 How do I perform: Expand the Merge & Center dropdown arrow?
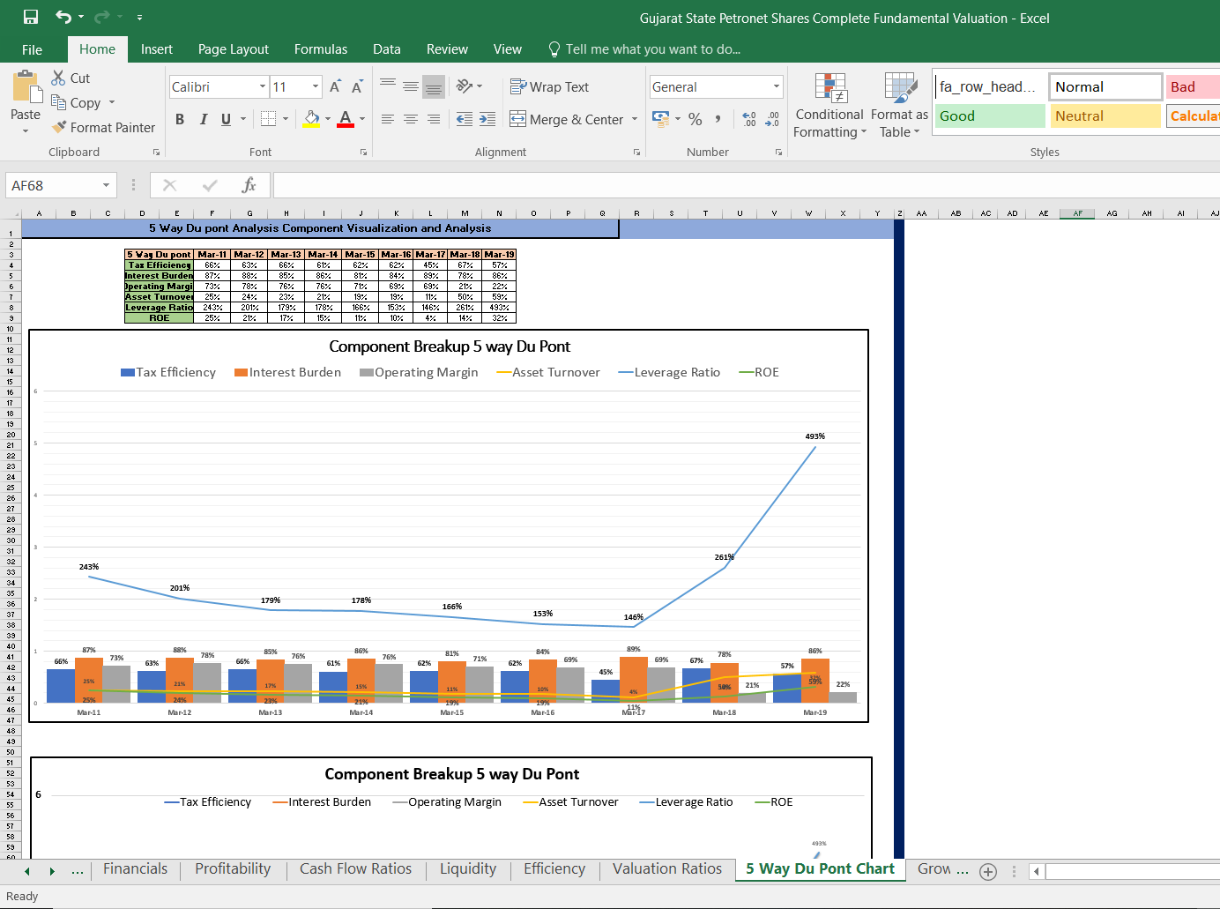(635, 119)
